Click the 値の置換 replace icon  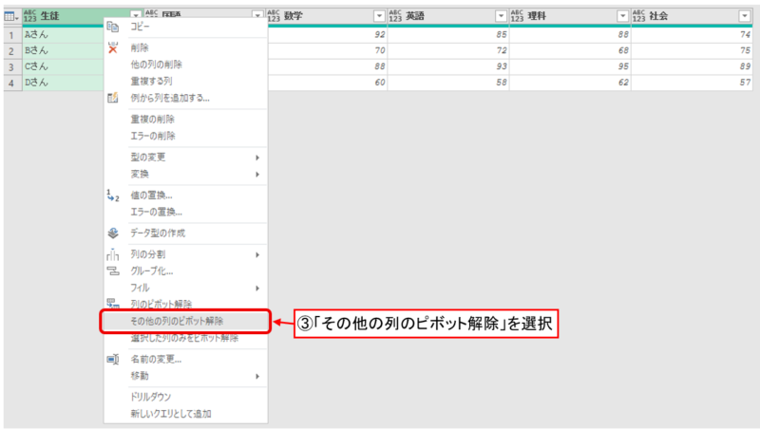click(113, 195)
